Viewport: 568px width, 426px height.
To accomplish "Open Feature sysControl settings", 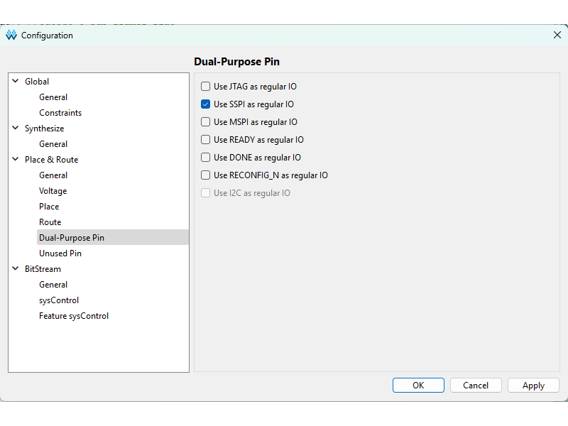I will coord(74,316).
